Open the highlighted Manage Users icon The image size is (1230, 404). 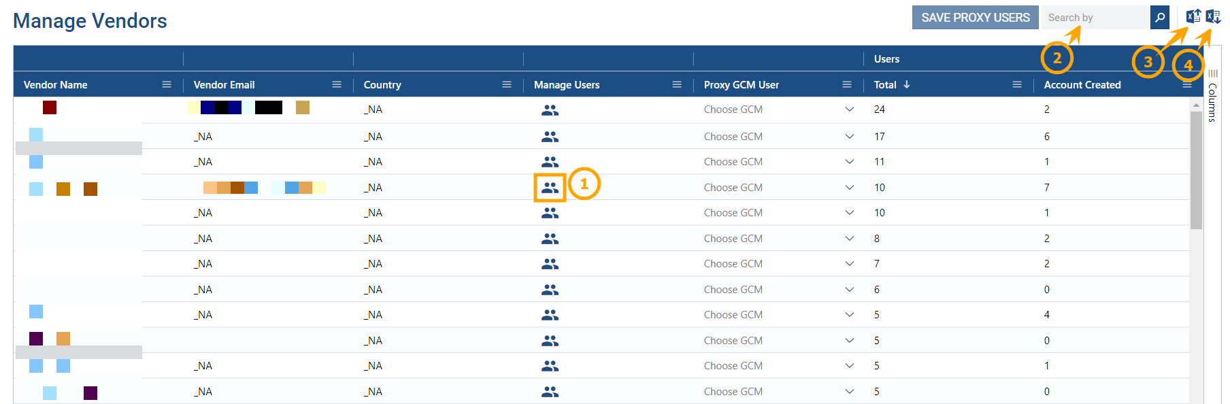tap(550, 188)
